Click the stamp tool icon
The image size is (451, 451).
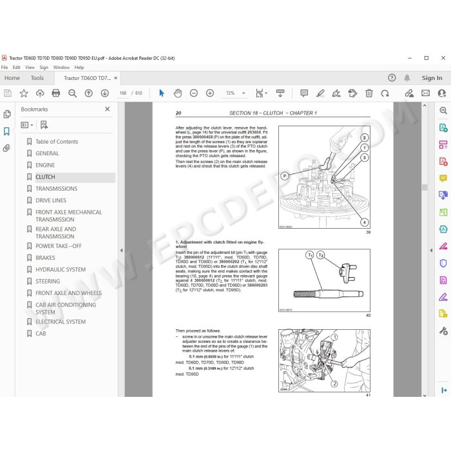(352, 93)
